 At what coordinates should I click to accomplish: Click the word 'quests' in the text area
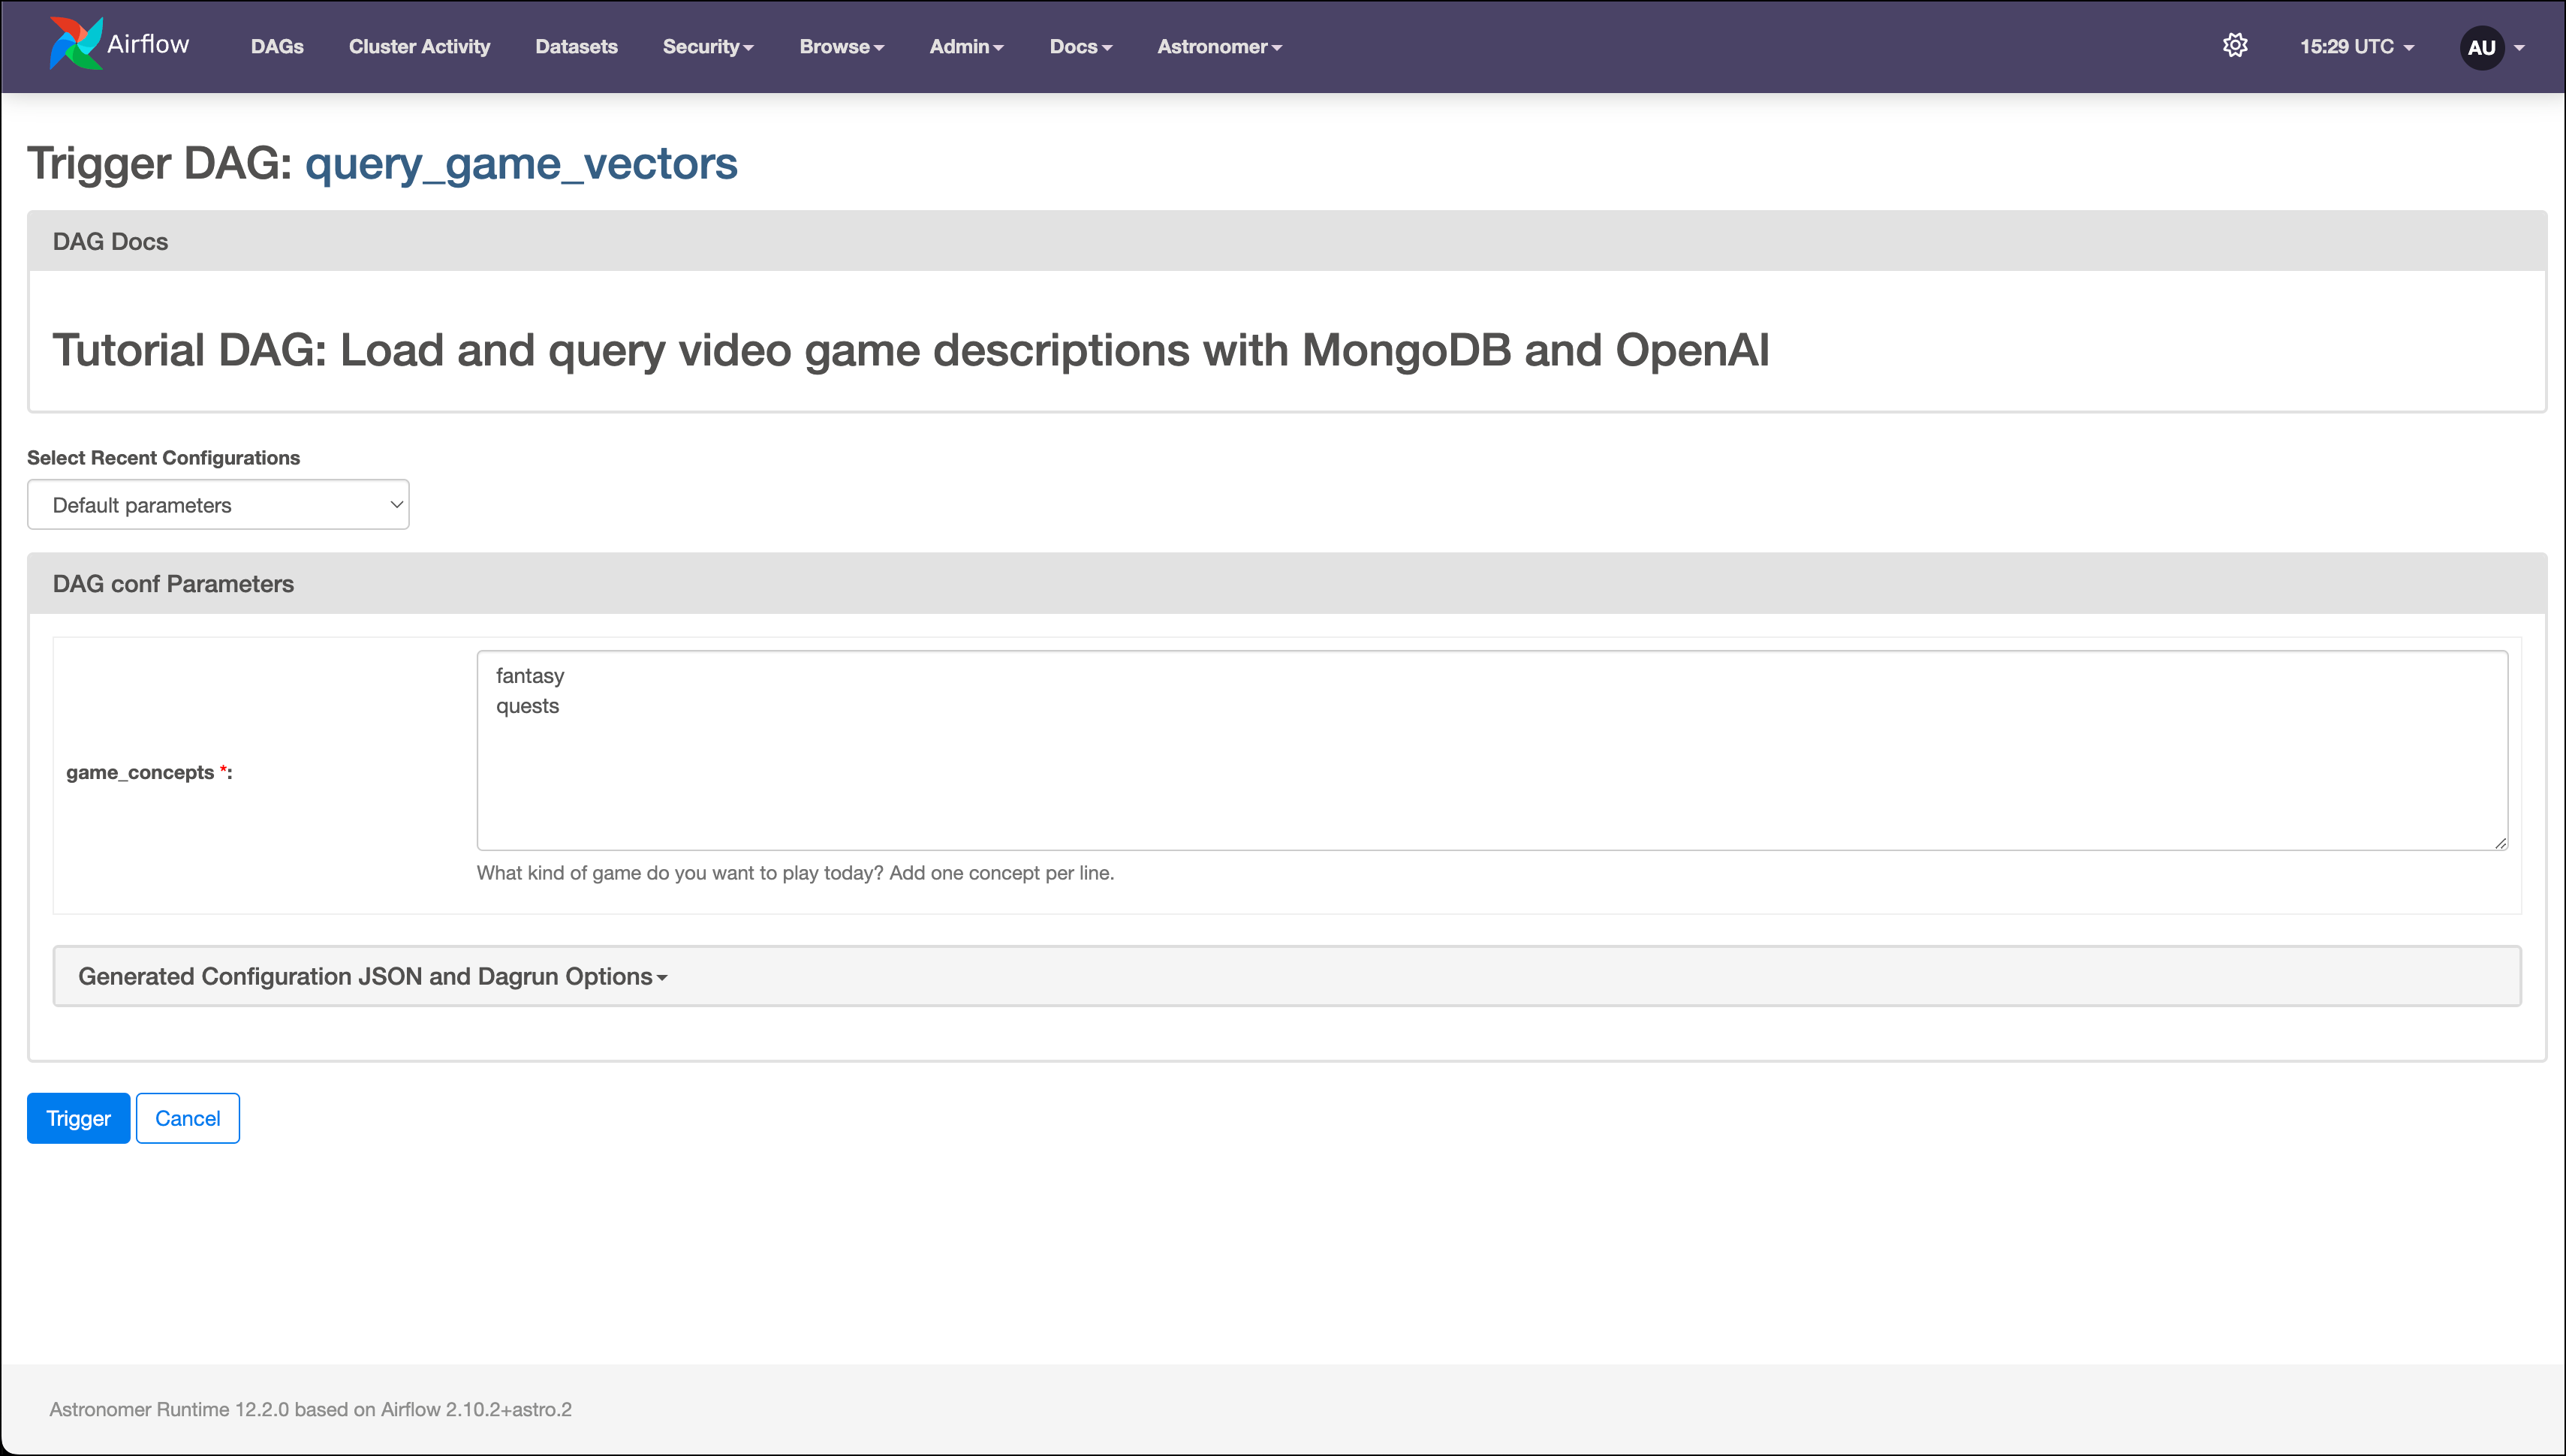(x=527, y=706)
